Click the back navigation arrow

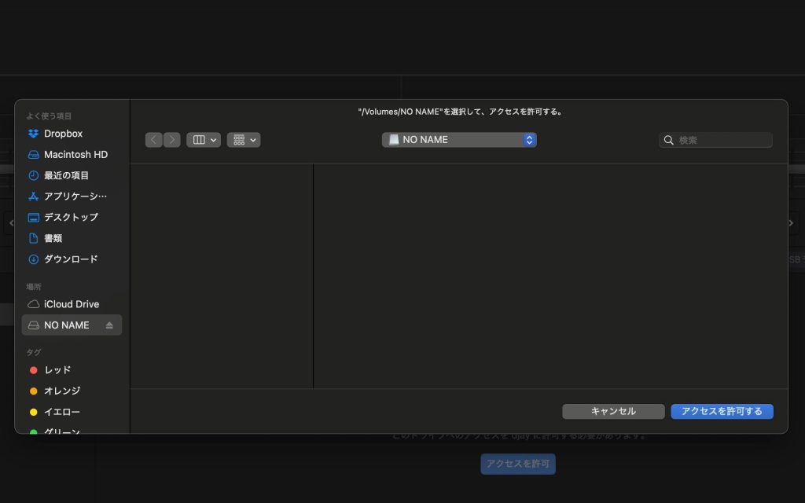pos(153,140)
